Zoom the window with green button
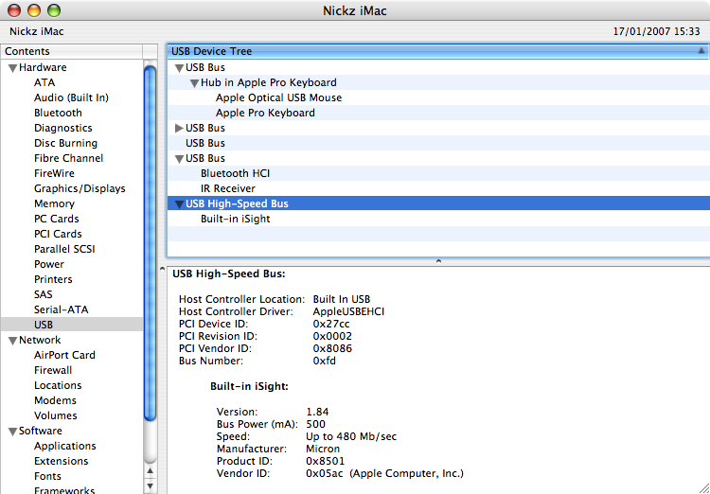Viewport: 710px width, 494px height. 54,10
